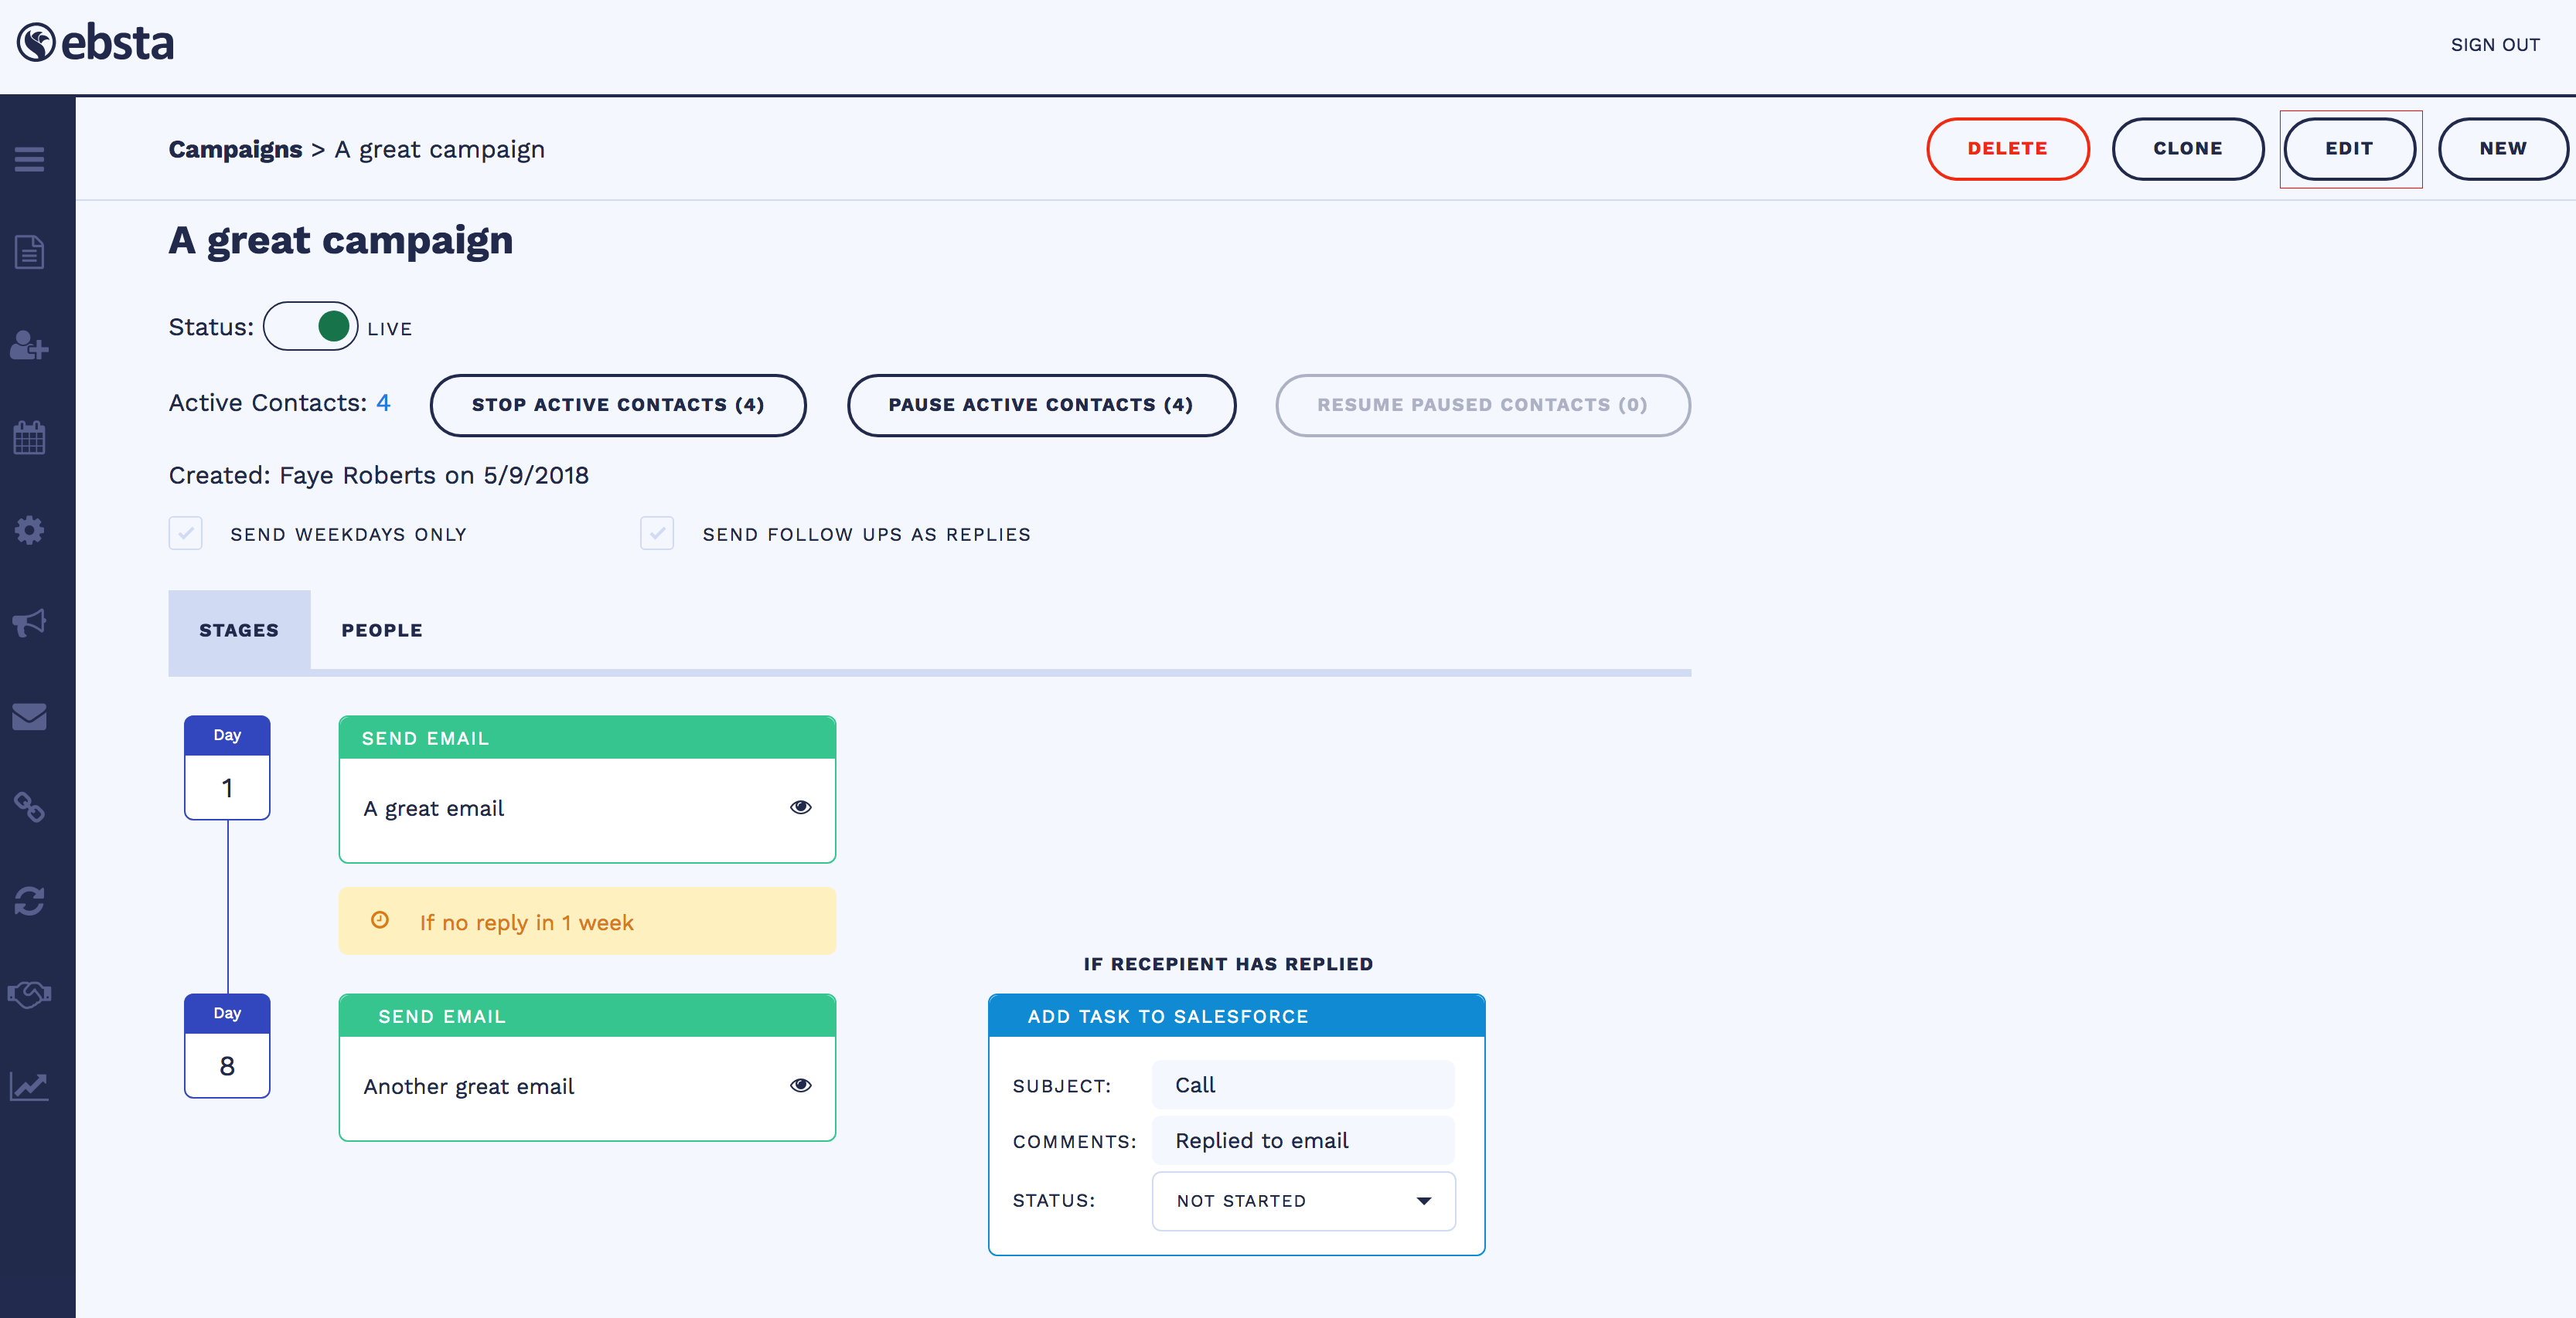Click the document icon in sidebar
2576x1318 pixels.
click(x=29, y=252)
